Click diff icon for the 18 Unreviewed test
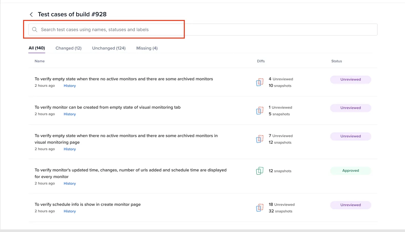This screenshot has width=405, height=232. click(260, 208)
